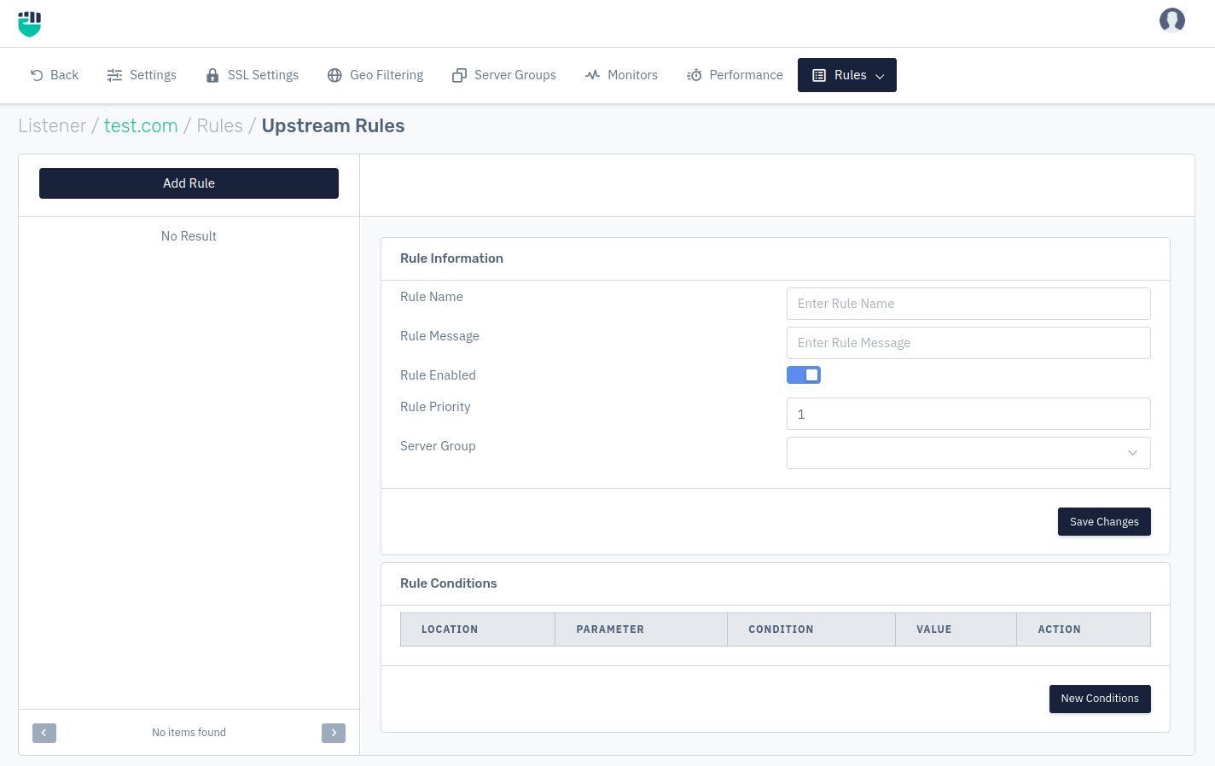This screenshot has width=1215, height=766.
Task: Click the Add Rule button
Action: (189, 183)
